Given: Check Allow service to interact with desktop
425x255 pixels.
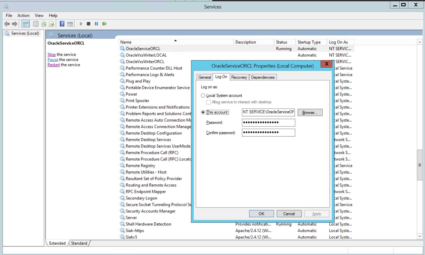Looking at the screenshot, I should [209, 102].
